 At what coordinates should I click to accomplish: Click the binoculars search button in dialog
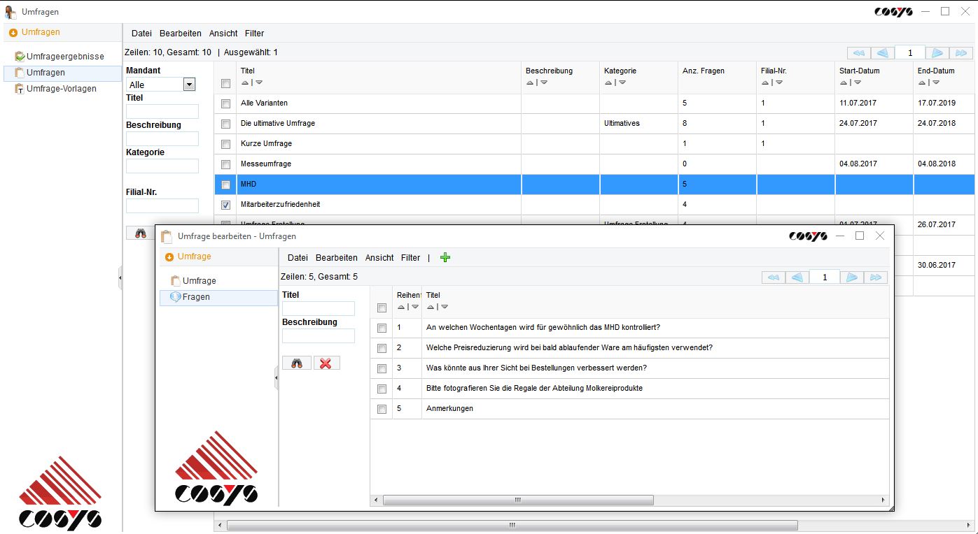[297, 363]
